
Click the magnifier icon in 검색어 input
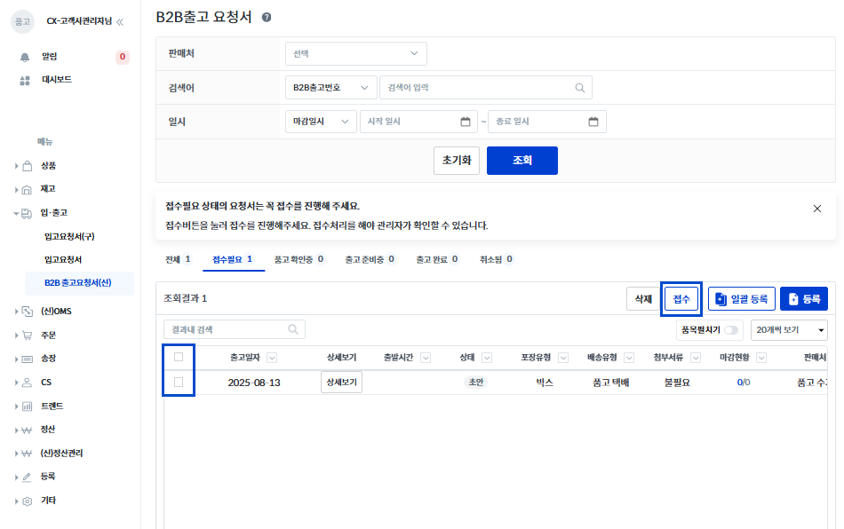tap(580, 88)
